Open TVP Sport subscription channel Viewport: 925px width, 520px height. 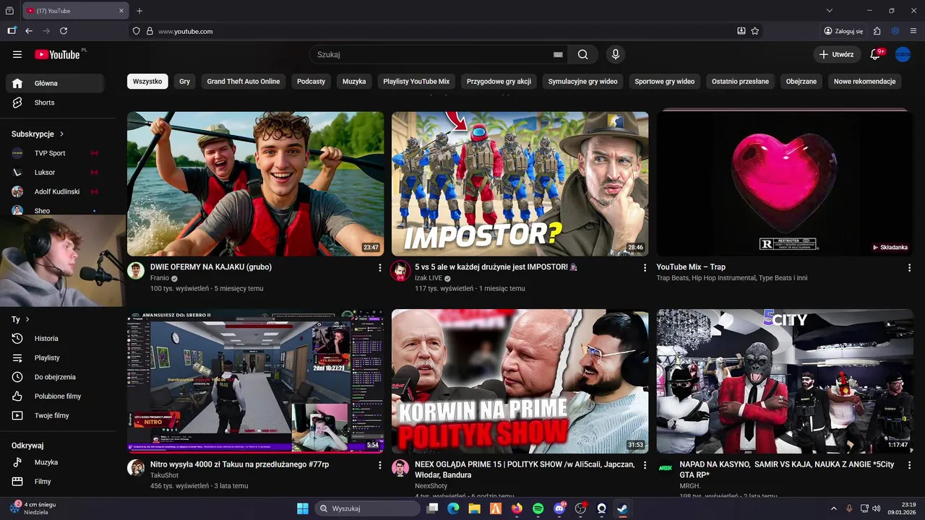coord(55,153)
